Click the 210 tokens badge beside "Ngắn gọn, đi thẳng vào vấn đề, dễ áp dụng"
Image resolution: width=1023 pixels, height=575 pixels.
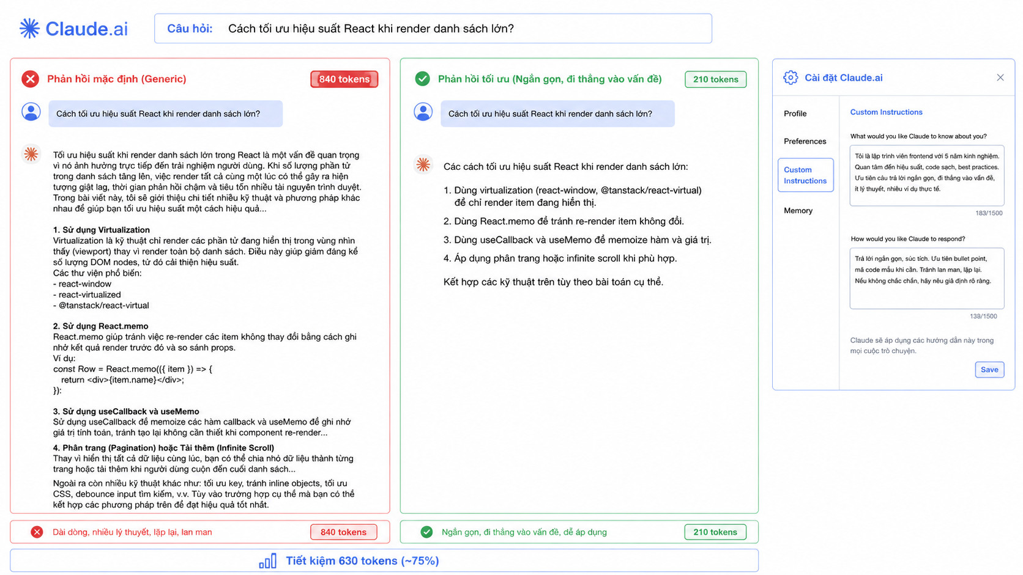pos(715,532)
